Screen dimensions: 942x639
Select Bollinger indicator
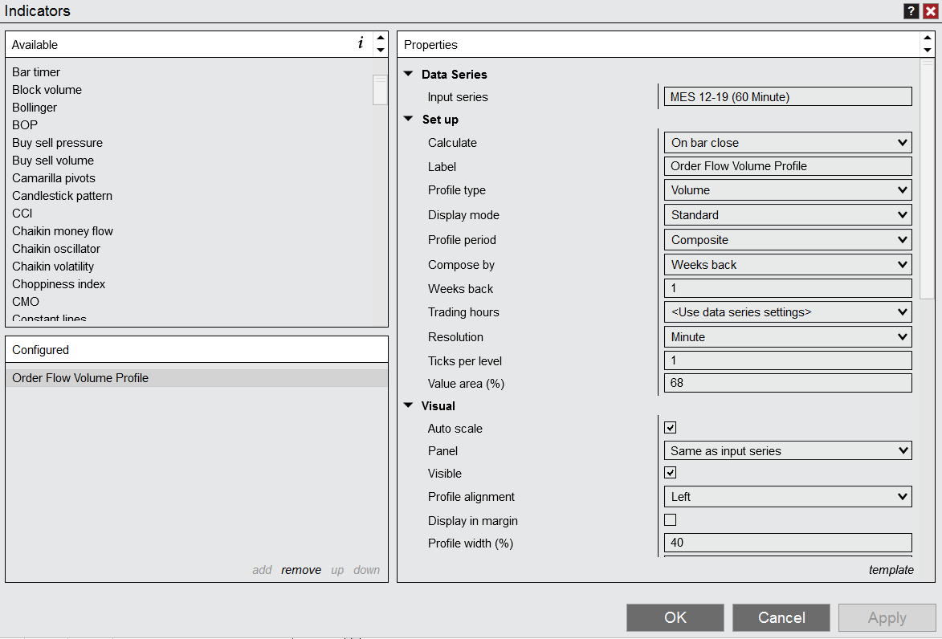tap(35, 108)
